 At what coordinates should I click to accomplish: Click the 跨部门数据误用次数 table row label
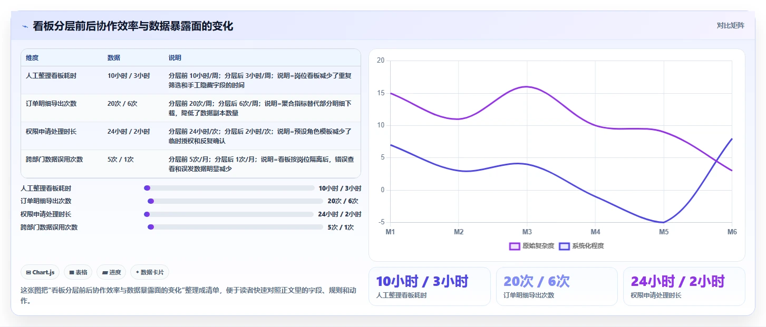54,160
